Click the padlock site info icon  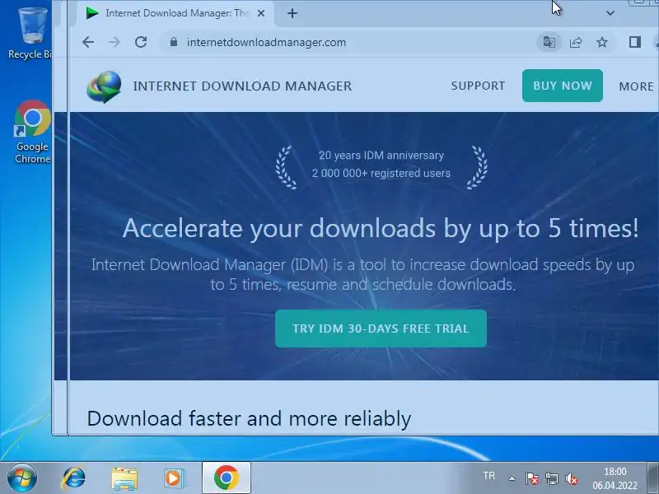[x=174, y=42]
